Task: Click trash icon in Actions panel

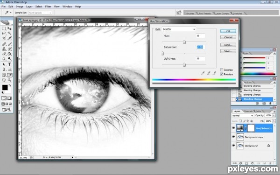Action: [x=270, y=103]
